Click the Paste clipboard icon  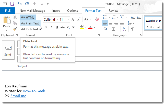point(7,20)
